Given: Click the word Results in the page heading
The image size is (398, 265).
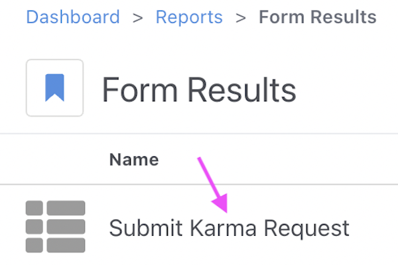Looking at the screenshot, I should 242,90.
